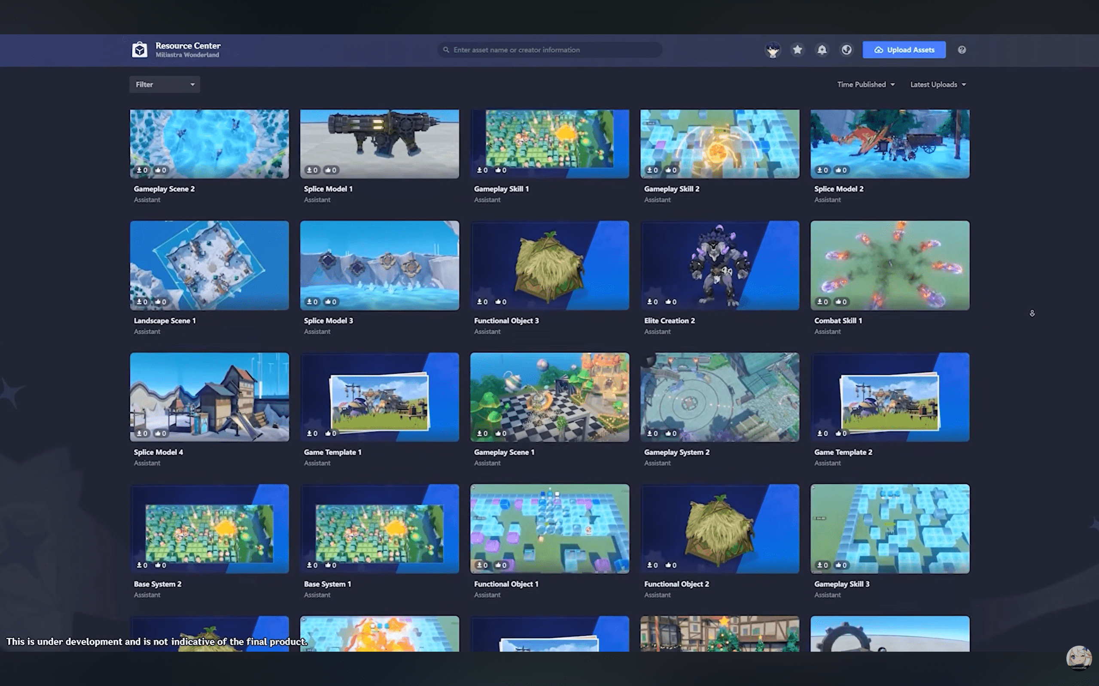
Task: Open the Time Published sort dropdown
Action: click(866, 85)
